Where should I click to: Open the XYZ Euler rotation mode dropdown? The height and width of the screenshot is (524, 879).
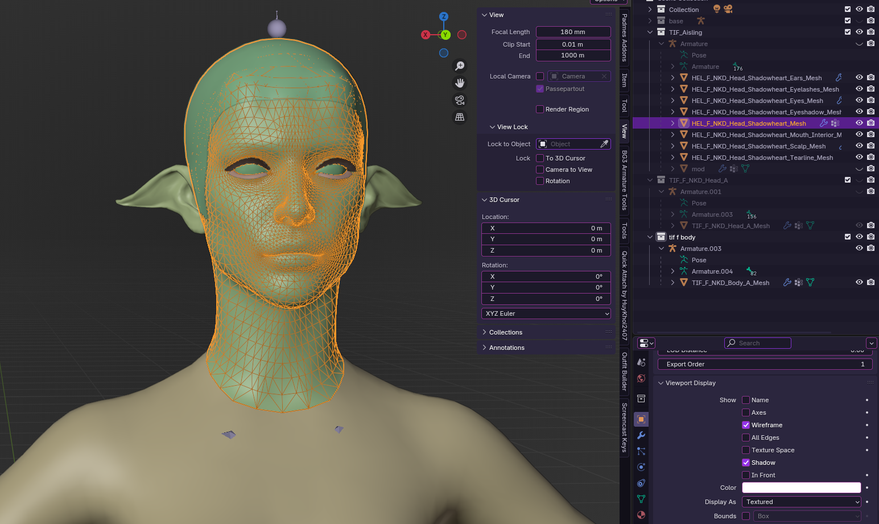coord(546,313)
